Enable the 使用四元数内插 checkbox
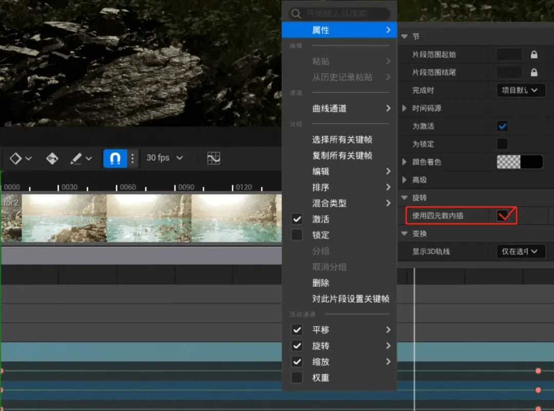This screenshot has height=411, width=554. (x=502, y=216)
